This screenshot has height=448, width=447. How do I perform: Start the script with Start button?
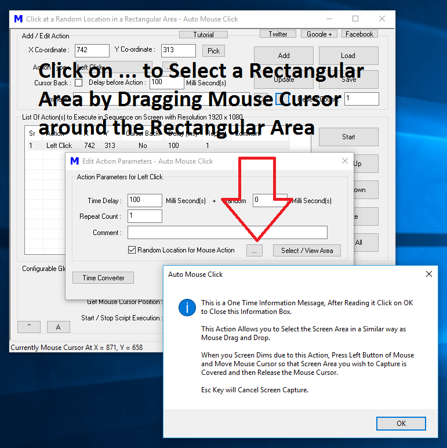pos(348,137)
